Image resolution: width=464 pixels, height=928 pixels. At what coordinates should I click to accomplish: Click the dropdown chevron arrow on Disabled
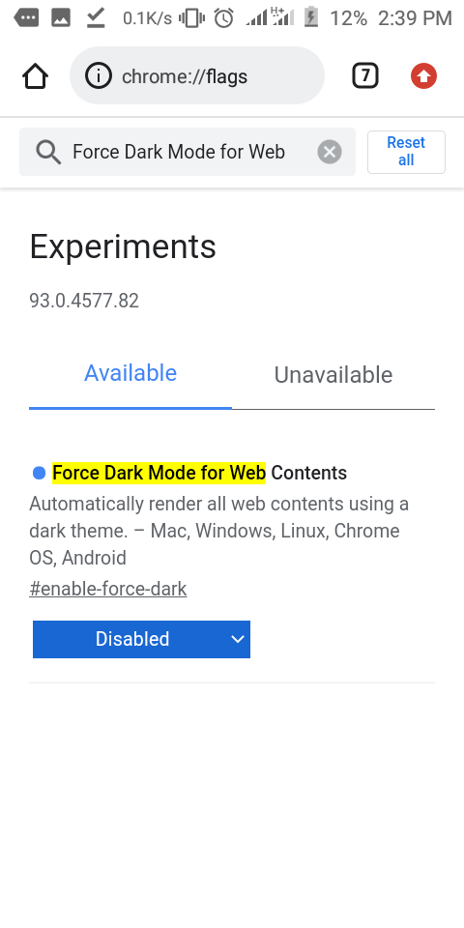click(238, 639)
